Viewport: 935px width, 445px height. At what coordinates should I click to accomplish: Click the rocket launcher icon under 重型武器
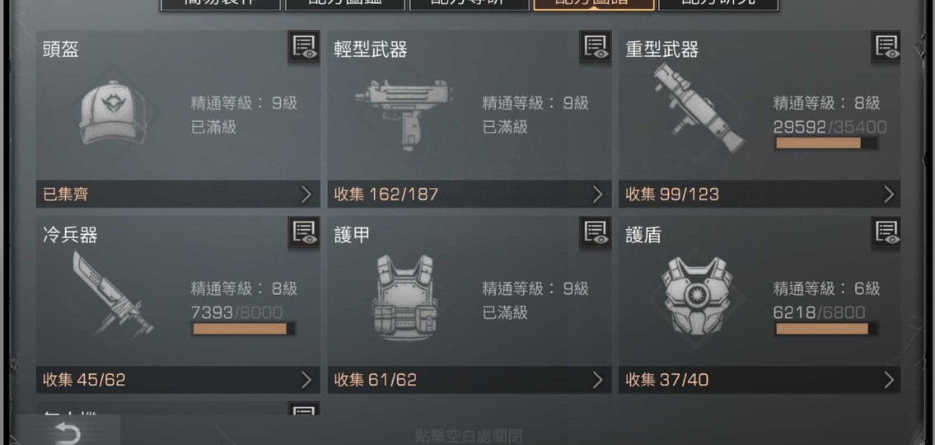click(x=699, y=108)
